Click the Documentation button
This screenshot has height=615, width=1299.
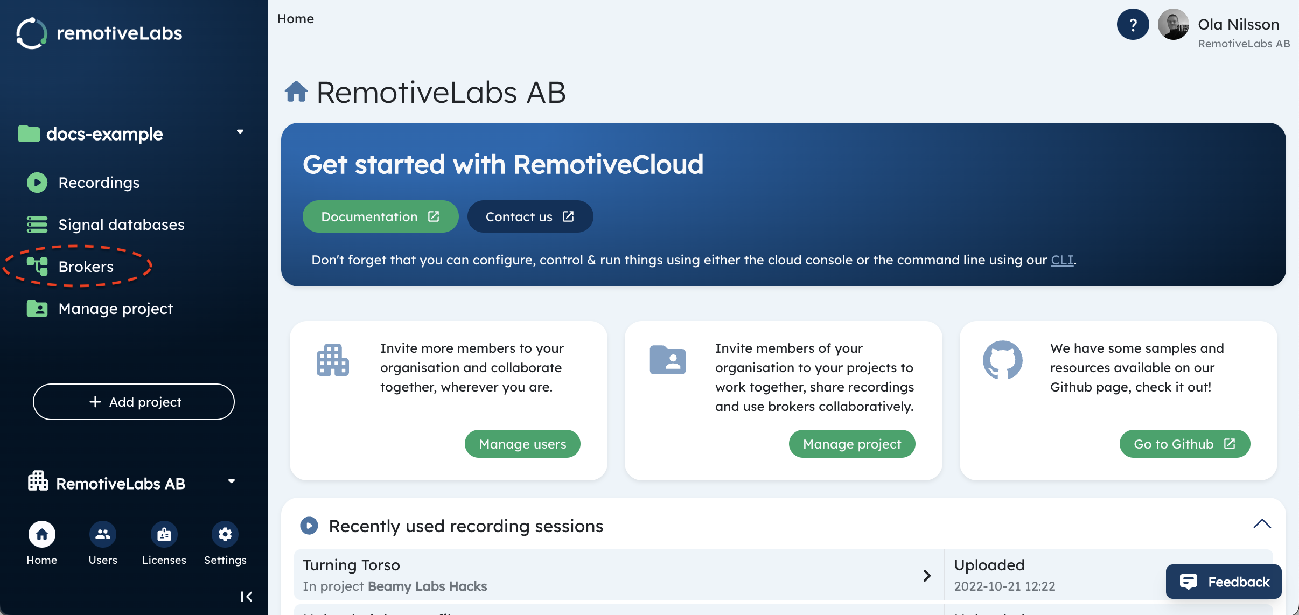(x=380, y=216)
